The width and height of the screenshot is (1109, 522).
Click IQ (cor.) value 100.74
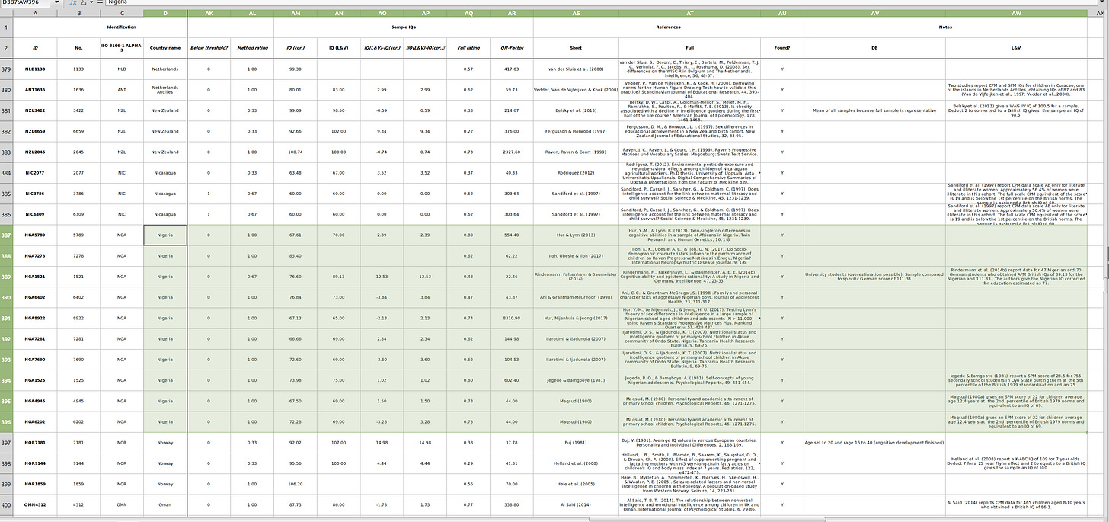[x=296, y=152]
